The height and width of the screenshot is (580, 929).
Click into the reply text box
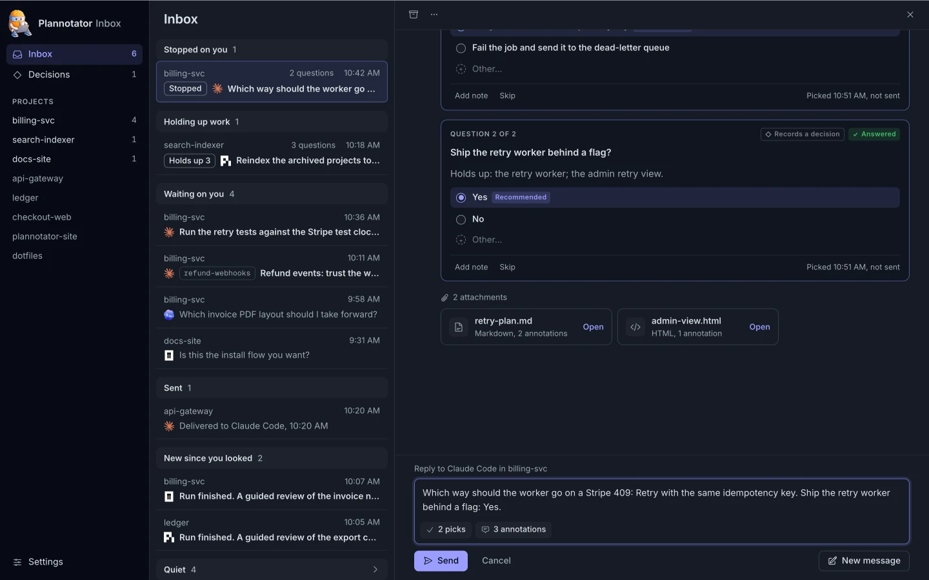(x=662, y=500)
